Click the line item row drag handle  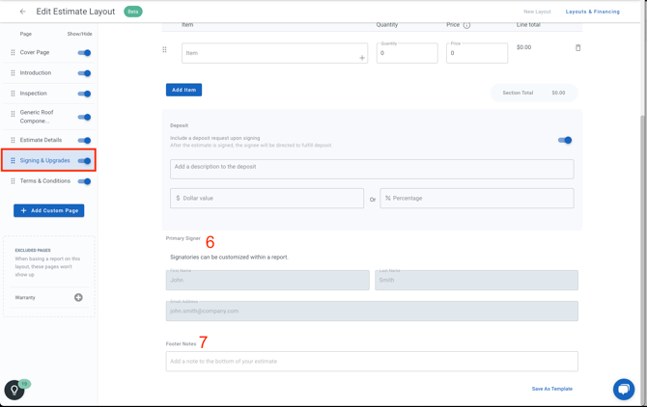point(164,49)
